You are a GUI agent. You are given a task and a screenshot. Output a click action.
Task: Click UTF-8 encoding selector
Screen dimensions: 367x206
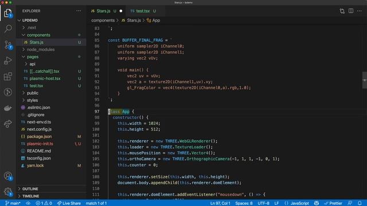point(263,203)
